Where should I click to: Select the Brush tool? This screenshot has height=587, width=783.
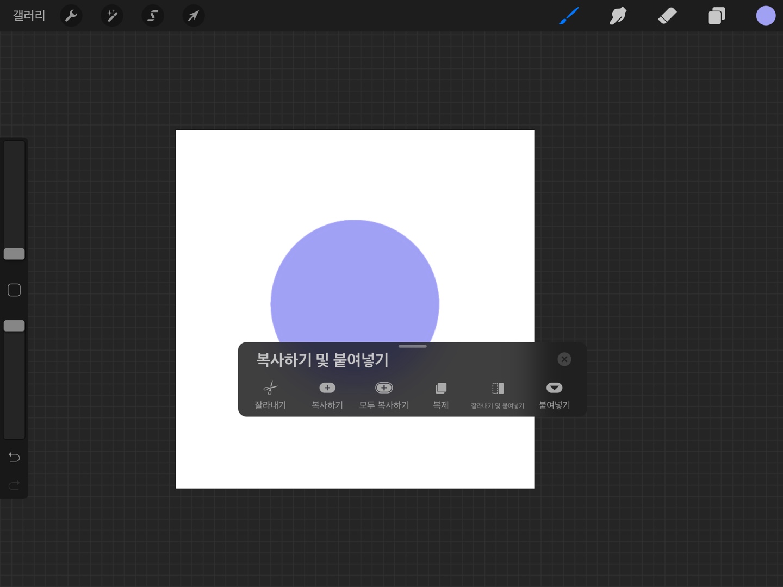pos(569,16)
